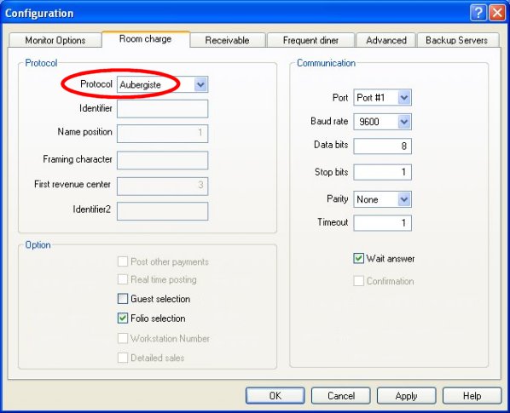The width and height of the screenshot is (510, 413).
Task: Open the Receivable tab
Action: point(228,40)
